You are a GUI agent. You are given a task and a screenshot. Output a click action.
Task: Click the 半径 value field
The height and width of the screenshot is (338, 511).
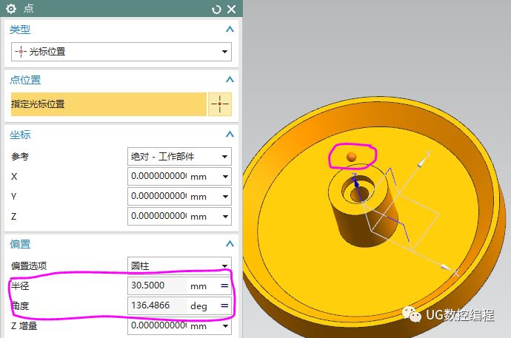click(157, 285)
